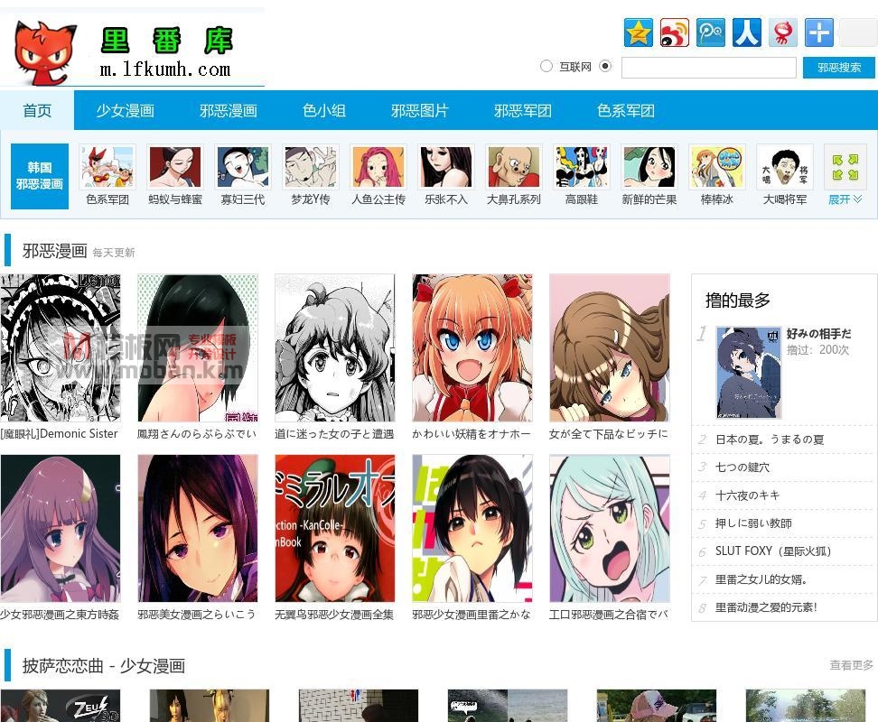Viewport: 878px width, 722px height.
Task: Go to the 首页 tab
Action: click(x=37, y=110)
